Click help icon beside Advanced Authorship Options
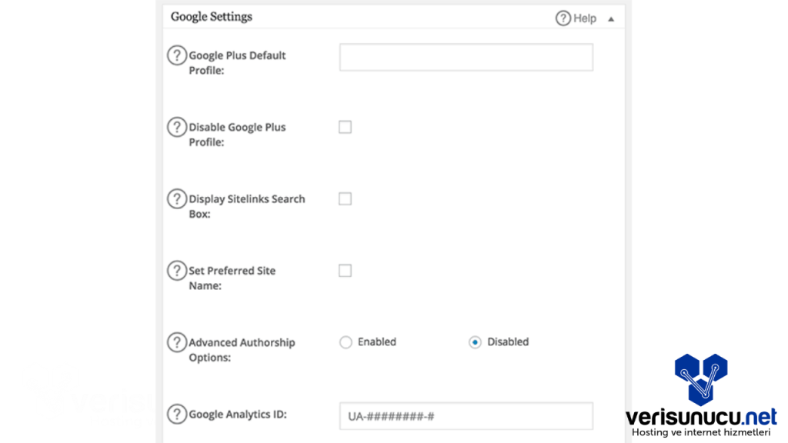 (x=177, y=342)
